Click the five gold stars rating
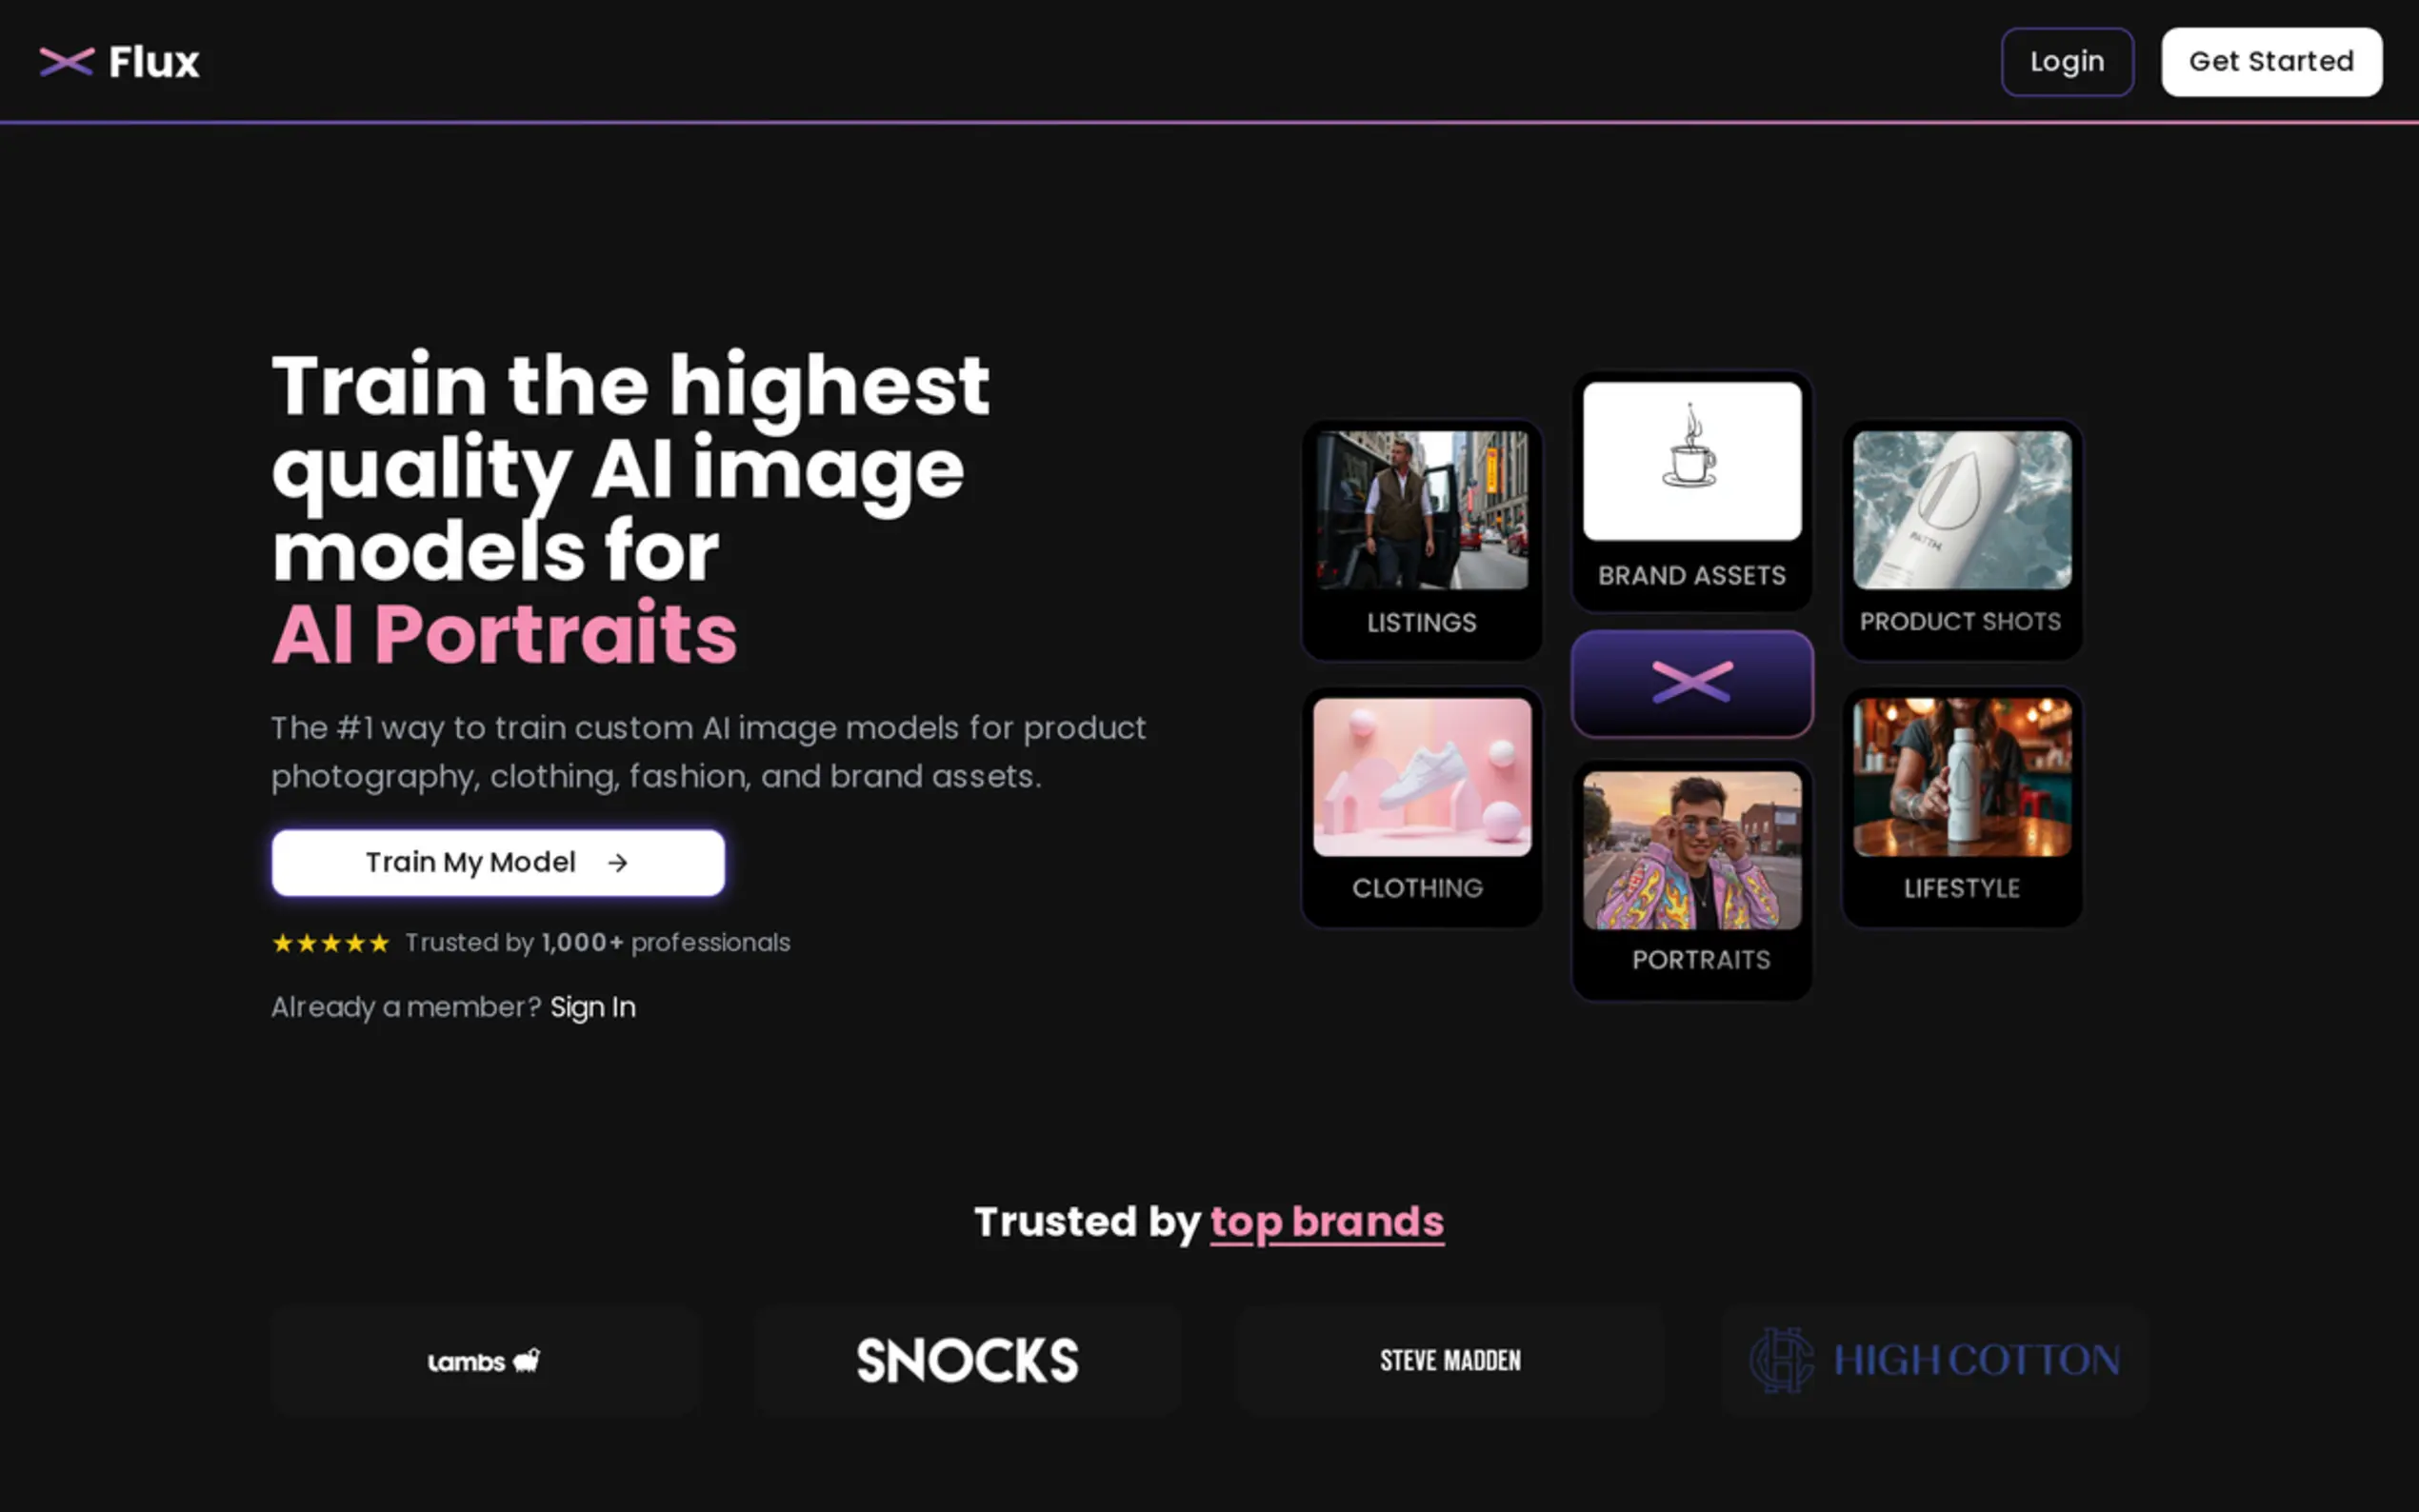 click(x=331, y=943)
